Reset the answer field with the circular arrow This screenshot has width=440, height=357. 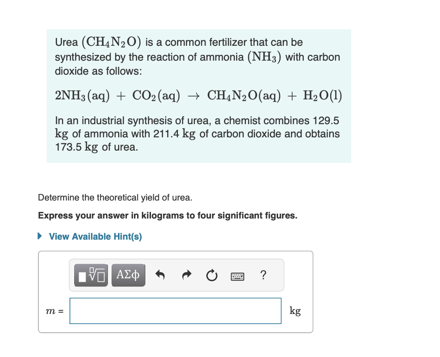211,275
